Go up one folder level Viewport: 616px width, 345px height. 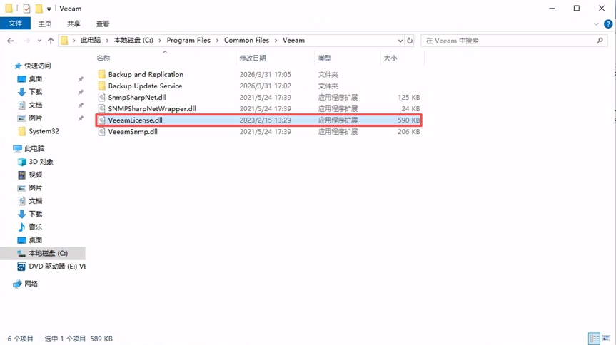[51, 41]
